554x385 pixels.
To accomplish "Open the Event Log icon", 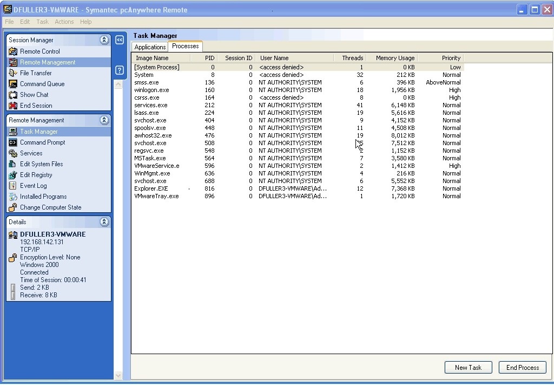I will pos(13,186).
